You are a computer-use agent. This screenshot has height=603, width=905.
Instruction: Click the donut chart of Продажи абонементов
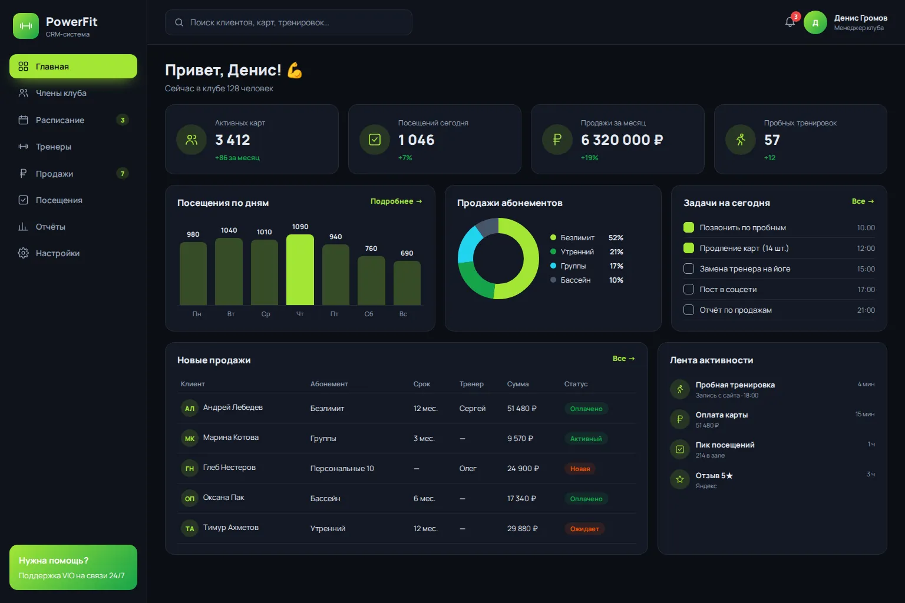click(x=498, y=259)
